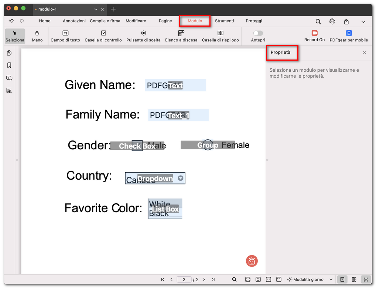Viewport: 376px width, 288px height.
Task: Check the Male check box
Action: click(x=137, y=146)
